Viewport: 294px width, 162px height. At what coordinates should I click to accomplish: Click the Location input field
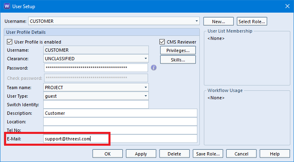pos(120,122)
